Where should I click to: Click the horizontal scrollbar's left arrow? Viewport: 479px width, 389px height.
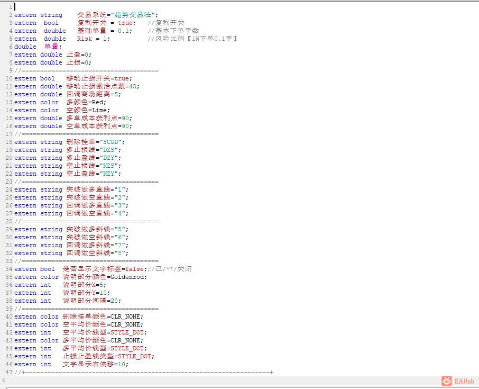4,381
